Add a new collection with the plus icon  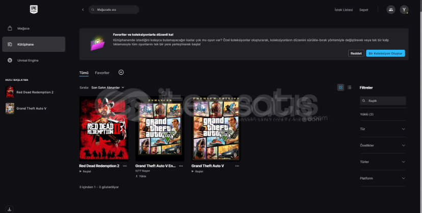click(121, 72)
